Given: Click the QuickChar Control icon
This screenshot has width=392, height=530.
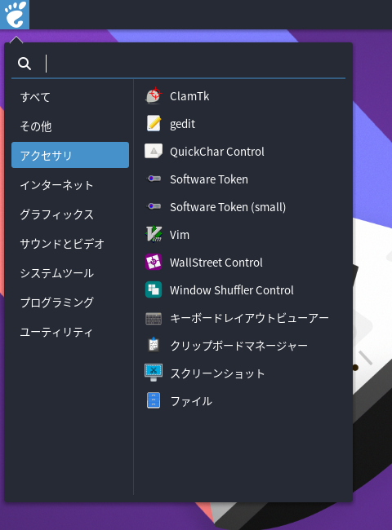Looking at the screenshot, I should point(154,152).
